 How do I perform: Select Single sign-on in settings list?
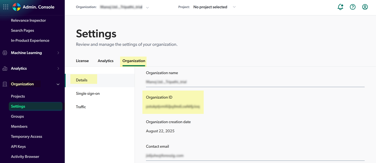88,94
